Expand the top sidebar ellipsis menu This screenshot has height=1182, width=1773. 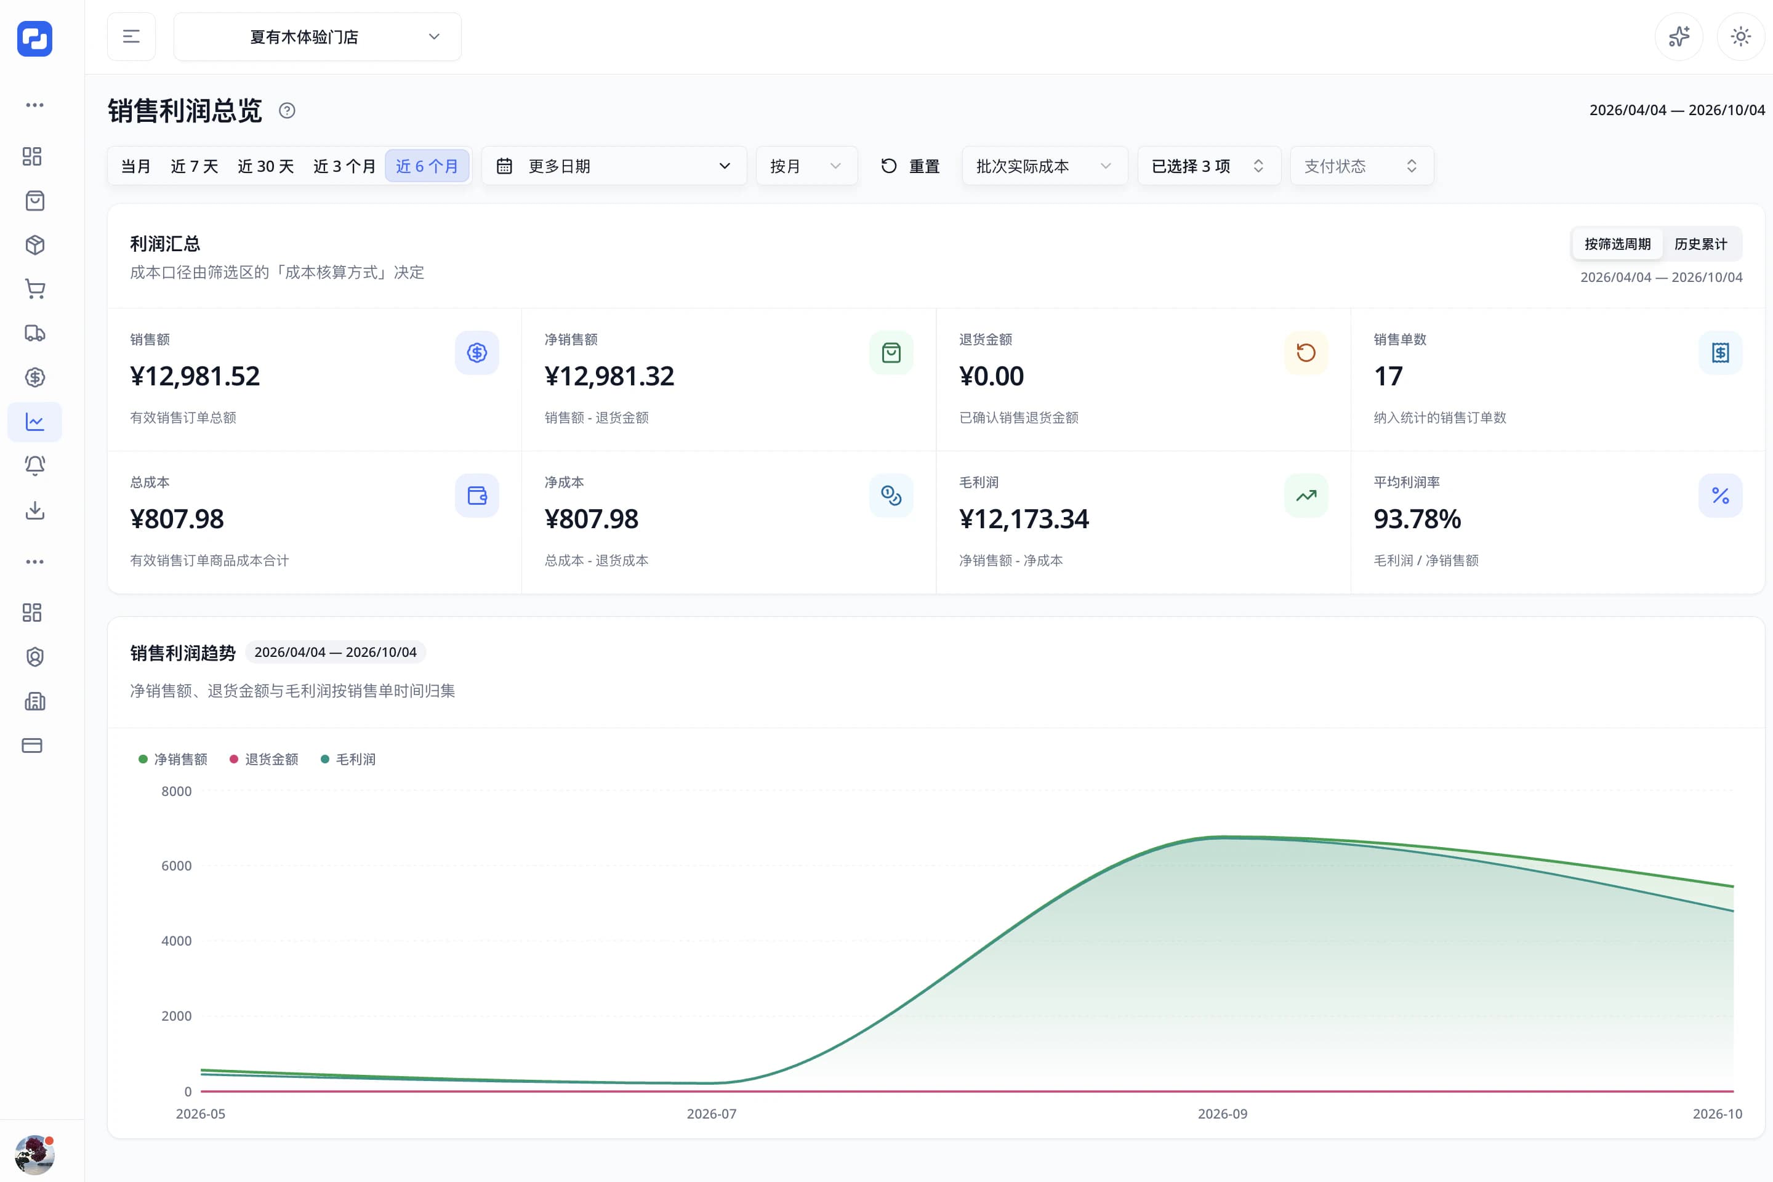coord(34,105)
